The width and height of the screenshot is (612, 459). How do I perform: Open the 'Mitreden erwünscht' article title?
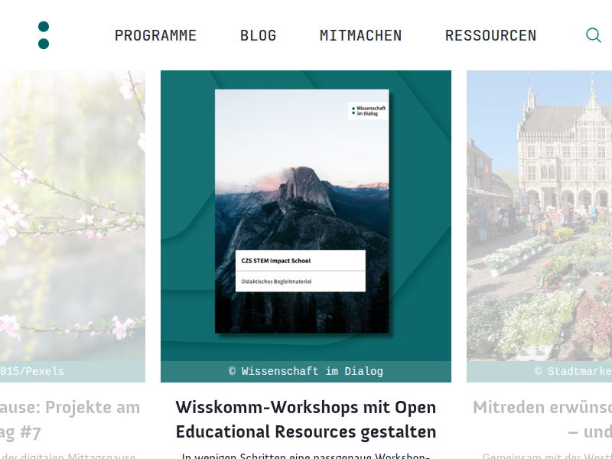pyautogui.click(x=542, y=407)
